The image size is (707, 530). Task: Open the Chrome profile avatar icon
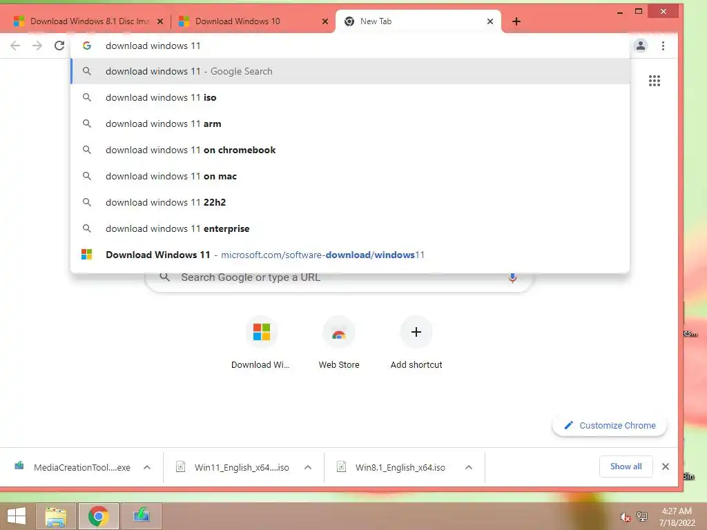coord(640,46)
